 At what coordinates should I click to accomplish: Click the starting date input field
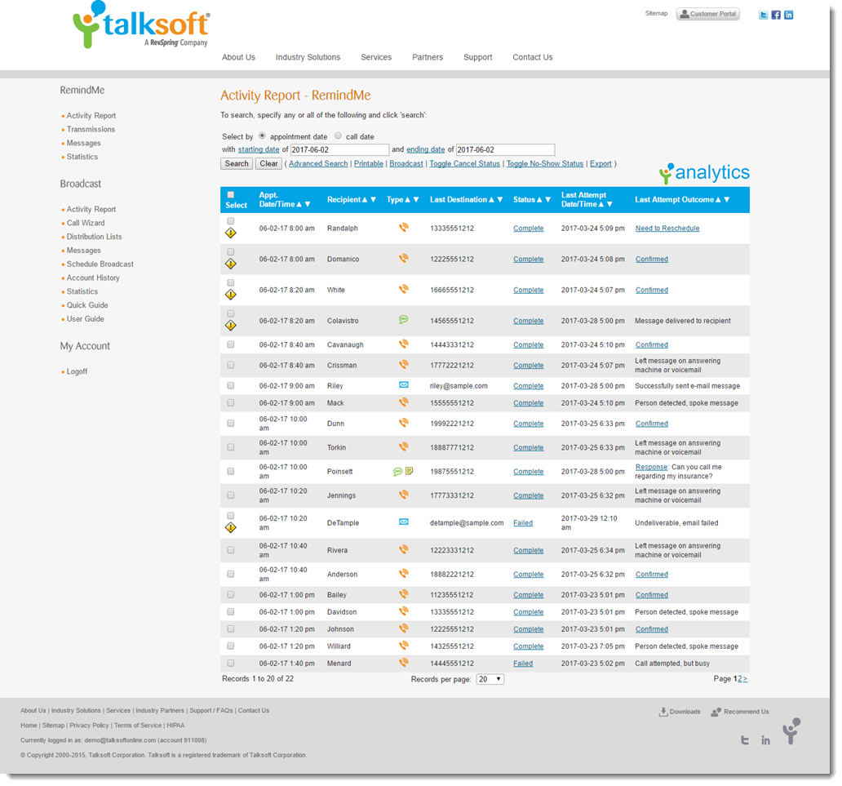[339, 150]
